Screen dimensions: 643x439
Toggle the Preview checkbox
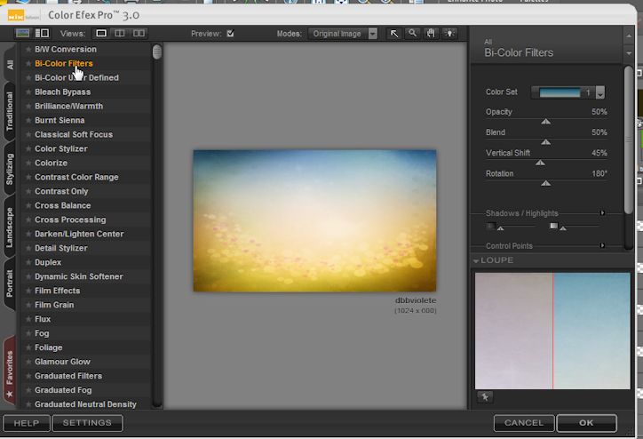[230, 33]
